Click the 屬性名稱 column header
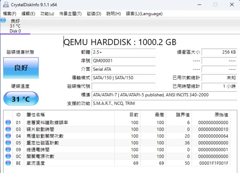The height and width of the screenshot is (173, 240). 35,115
